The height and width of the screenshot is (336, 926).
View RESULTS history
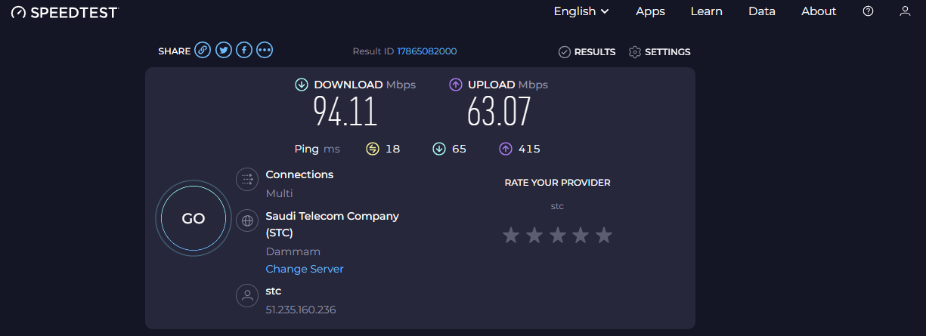(x=587, y=52)
